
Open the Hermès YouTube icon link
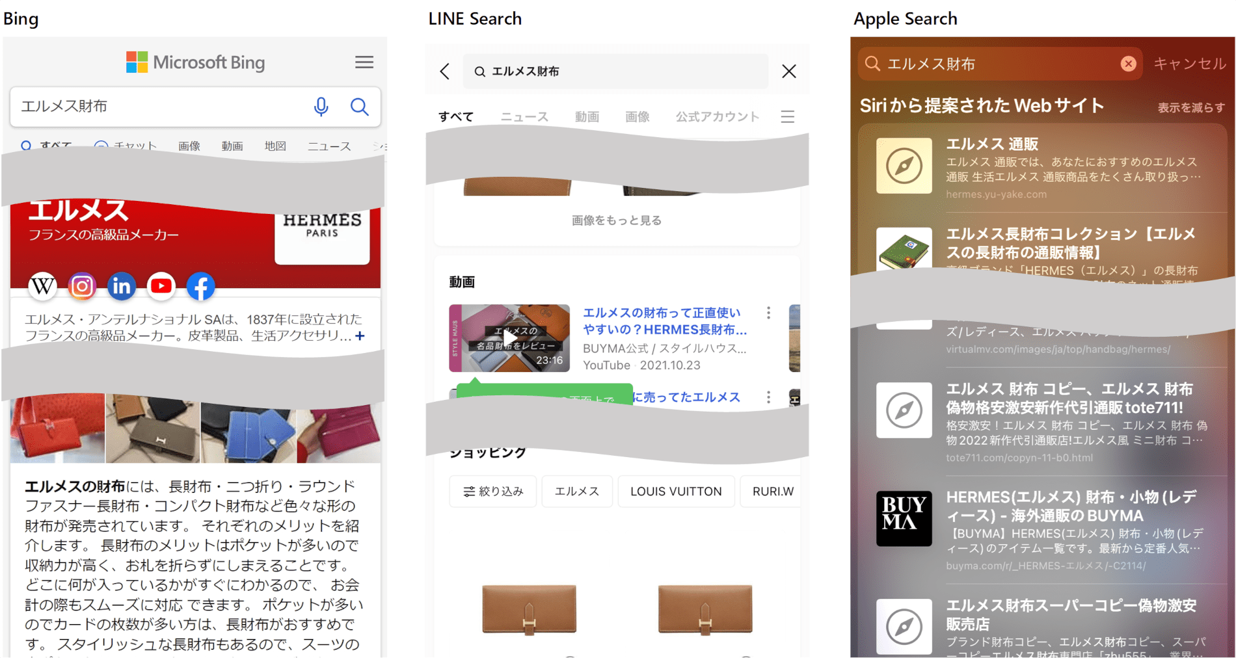tap(161, 286)
